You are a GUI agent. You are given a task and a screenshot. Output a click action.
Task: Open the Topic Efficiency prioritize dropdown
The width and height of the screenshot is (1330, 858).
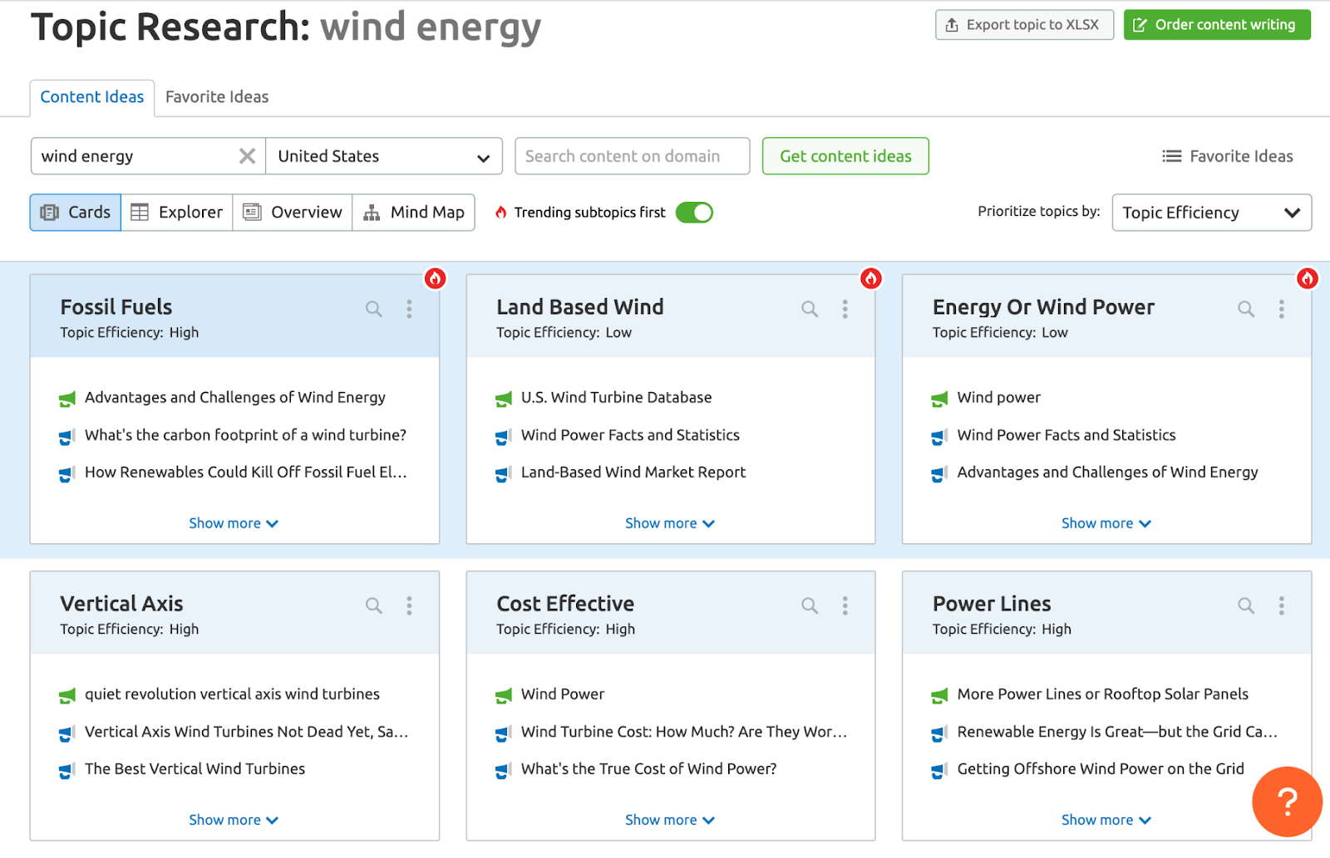1211,213
